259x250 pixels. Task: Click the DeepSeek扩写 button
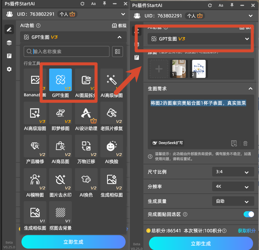(167, 143)
